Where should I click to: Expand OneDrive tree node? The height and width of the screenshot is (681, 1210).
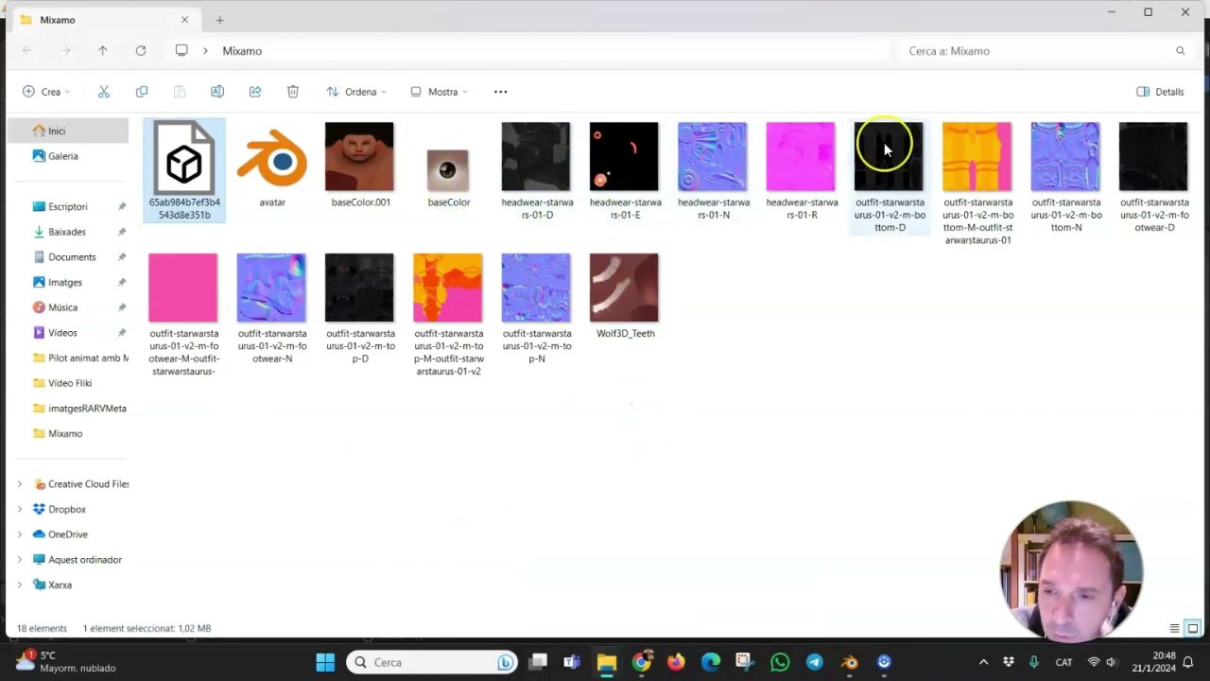coord(20,534)
